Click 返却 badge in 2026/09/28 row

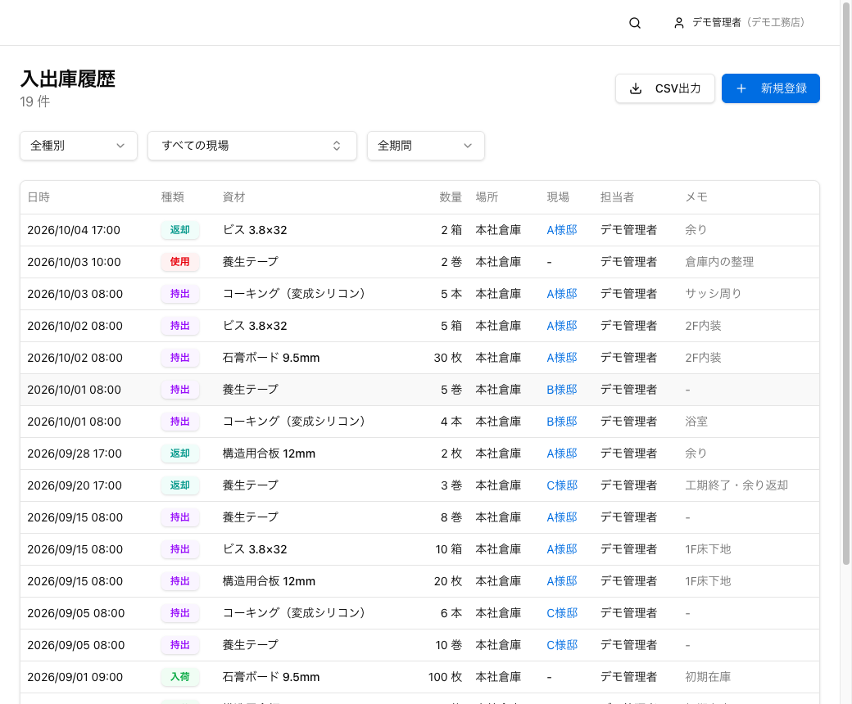coord(180,454)
